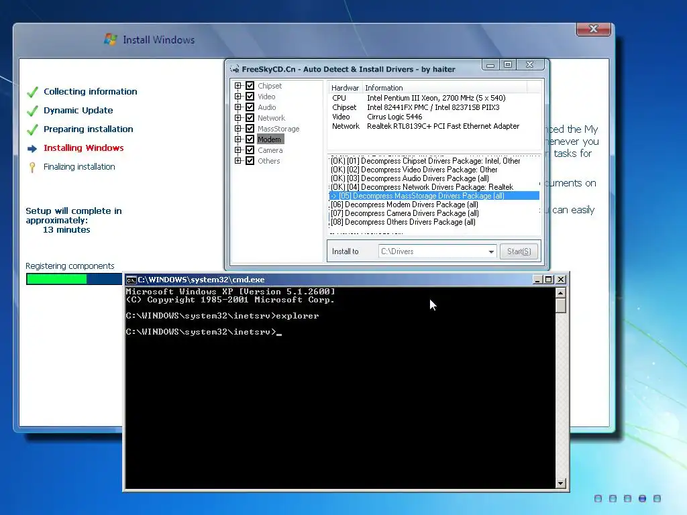687x515 pixels.
Task: Close the FreeSkyCD driver installer window
Action: (x=530, y=65)
